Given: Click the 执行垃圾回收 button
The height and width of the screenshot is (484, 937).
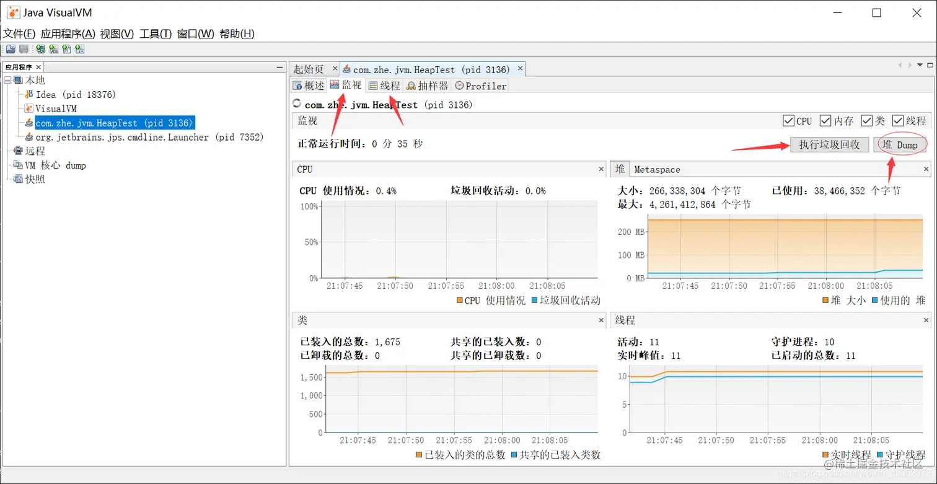Looking at the screenshot, I should pyautogui.click(x=830, y=144).
